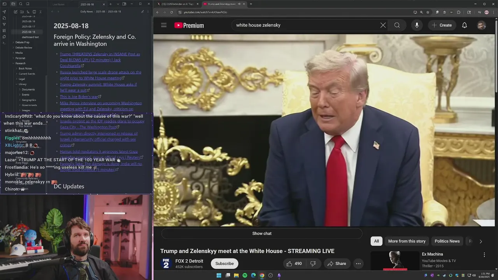Open Spotify from the taskbar
Viewport: 498px width, 280px height.
click(x=245, y=275)
